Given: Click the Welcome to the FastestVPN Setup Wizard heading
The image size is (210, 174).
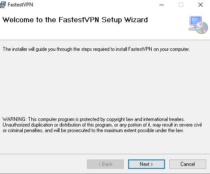Looking at the screenshot, I should [75, 20].
